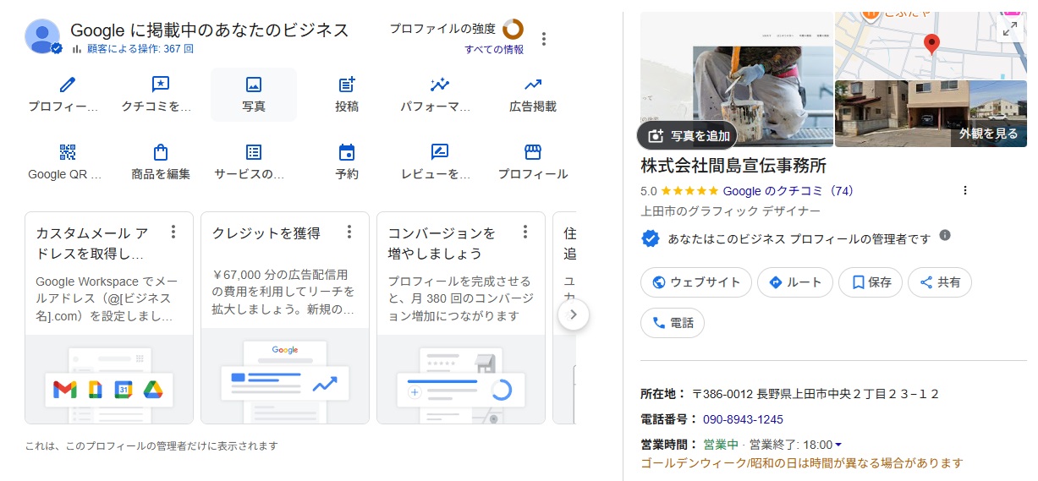
Task: Click 写真を追加 button
Action: [x=688, y=135]
